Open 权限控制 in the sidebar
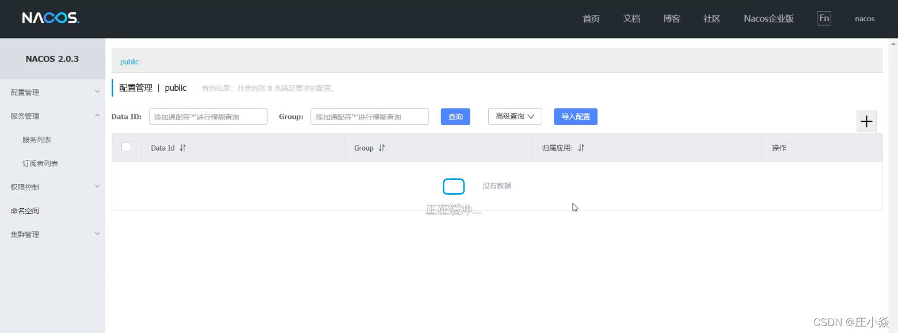 coord(25,187)
